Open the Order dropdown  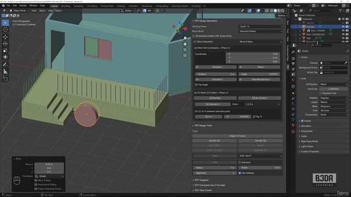tap(262, 105)
